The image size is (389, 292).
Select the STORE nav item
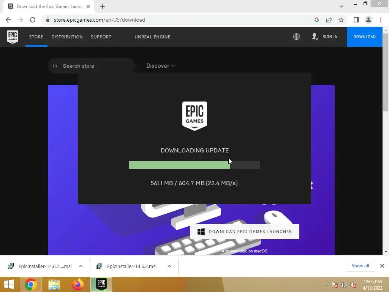point(36,37)
